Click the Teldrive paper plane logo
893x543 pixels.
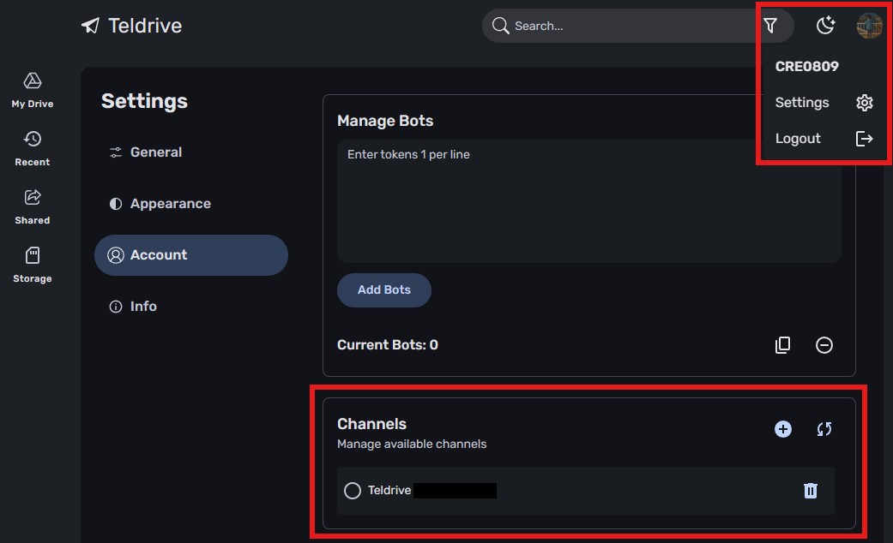[x=89, y=25]
